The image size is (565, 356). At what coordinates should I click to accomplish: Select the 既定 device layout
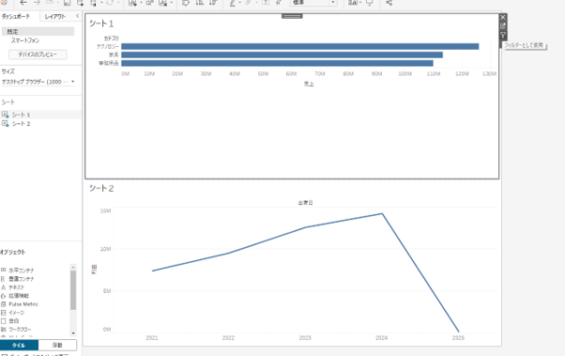pos(38,32)
